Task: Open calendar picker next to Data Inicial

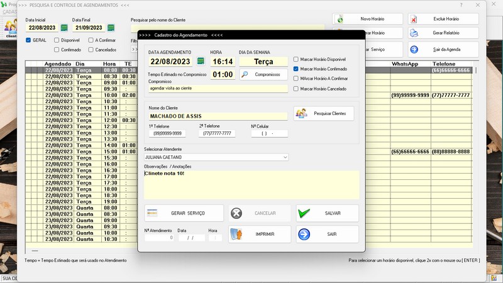Action: pyautogui.click(x=64, y=28)
